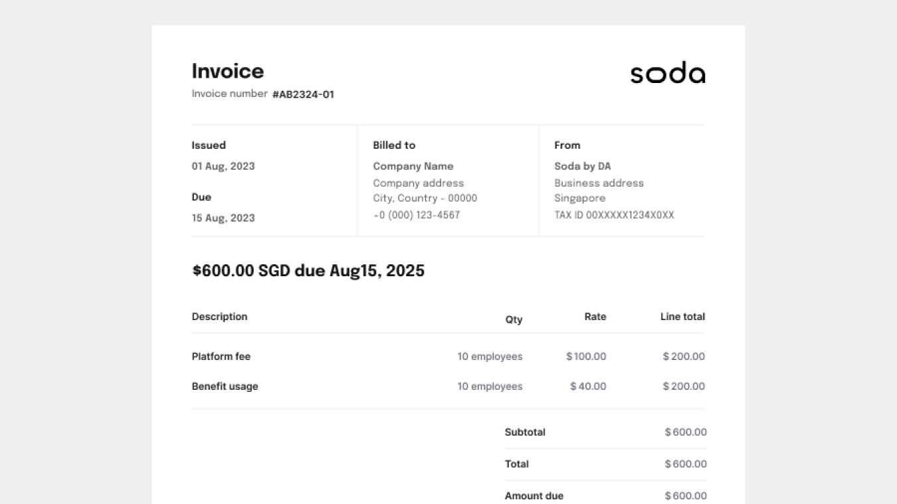Click the Qty column header

point(514,319)
